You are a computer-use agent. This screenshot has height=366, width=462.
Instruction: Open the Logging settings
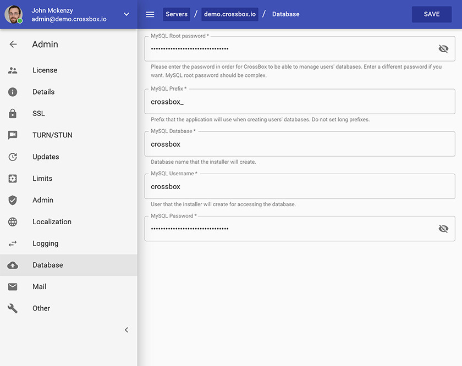point(69,243)
